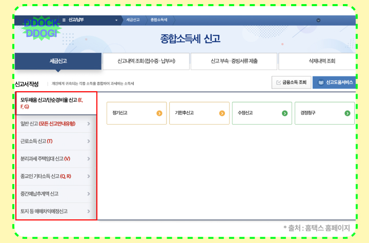Click the hamburger menu icon beside 신고/납부
Image resolution: width=369 pixels, height=243 pixels.
tap(64, 20)
